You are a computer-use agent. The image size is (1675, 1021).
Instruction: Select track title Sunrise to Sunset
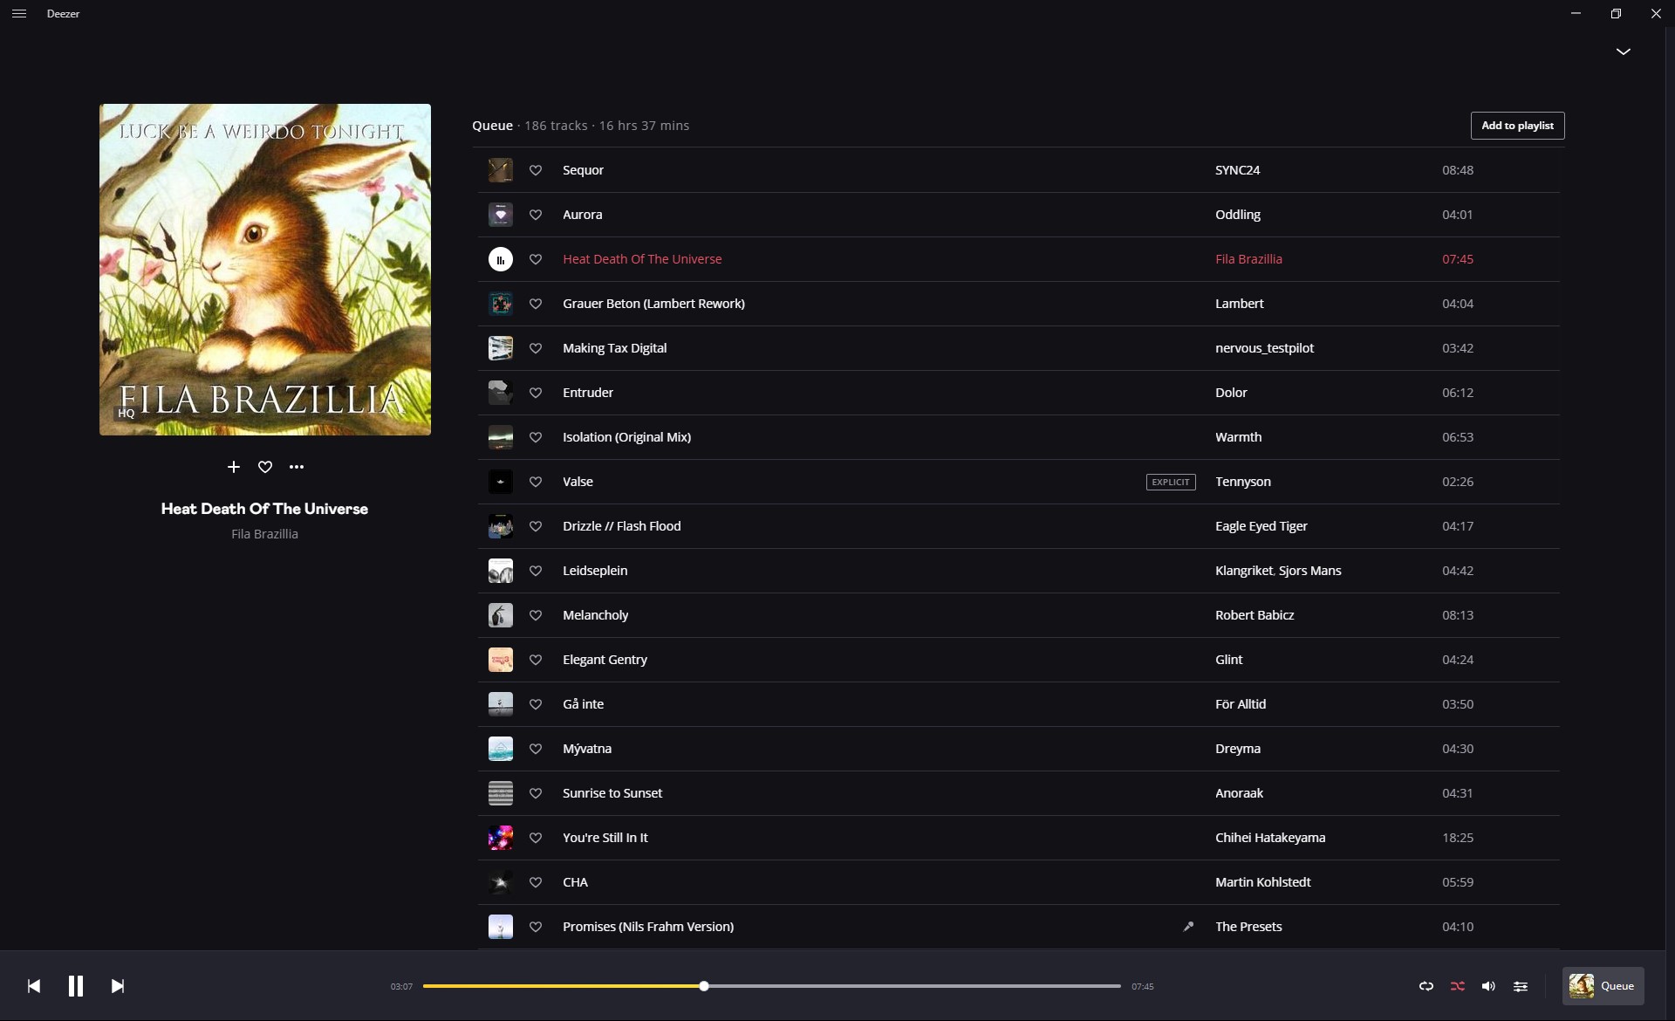[612, 793]
